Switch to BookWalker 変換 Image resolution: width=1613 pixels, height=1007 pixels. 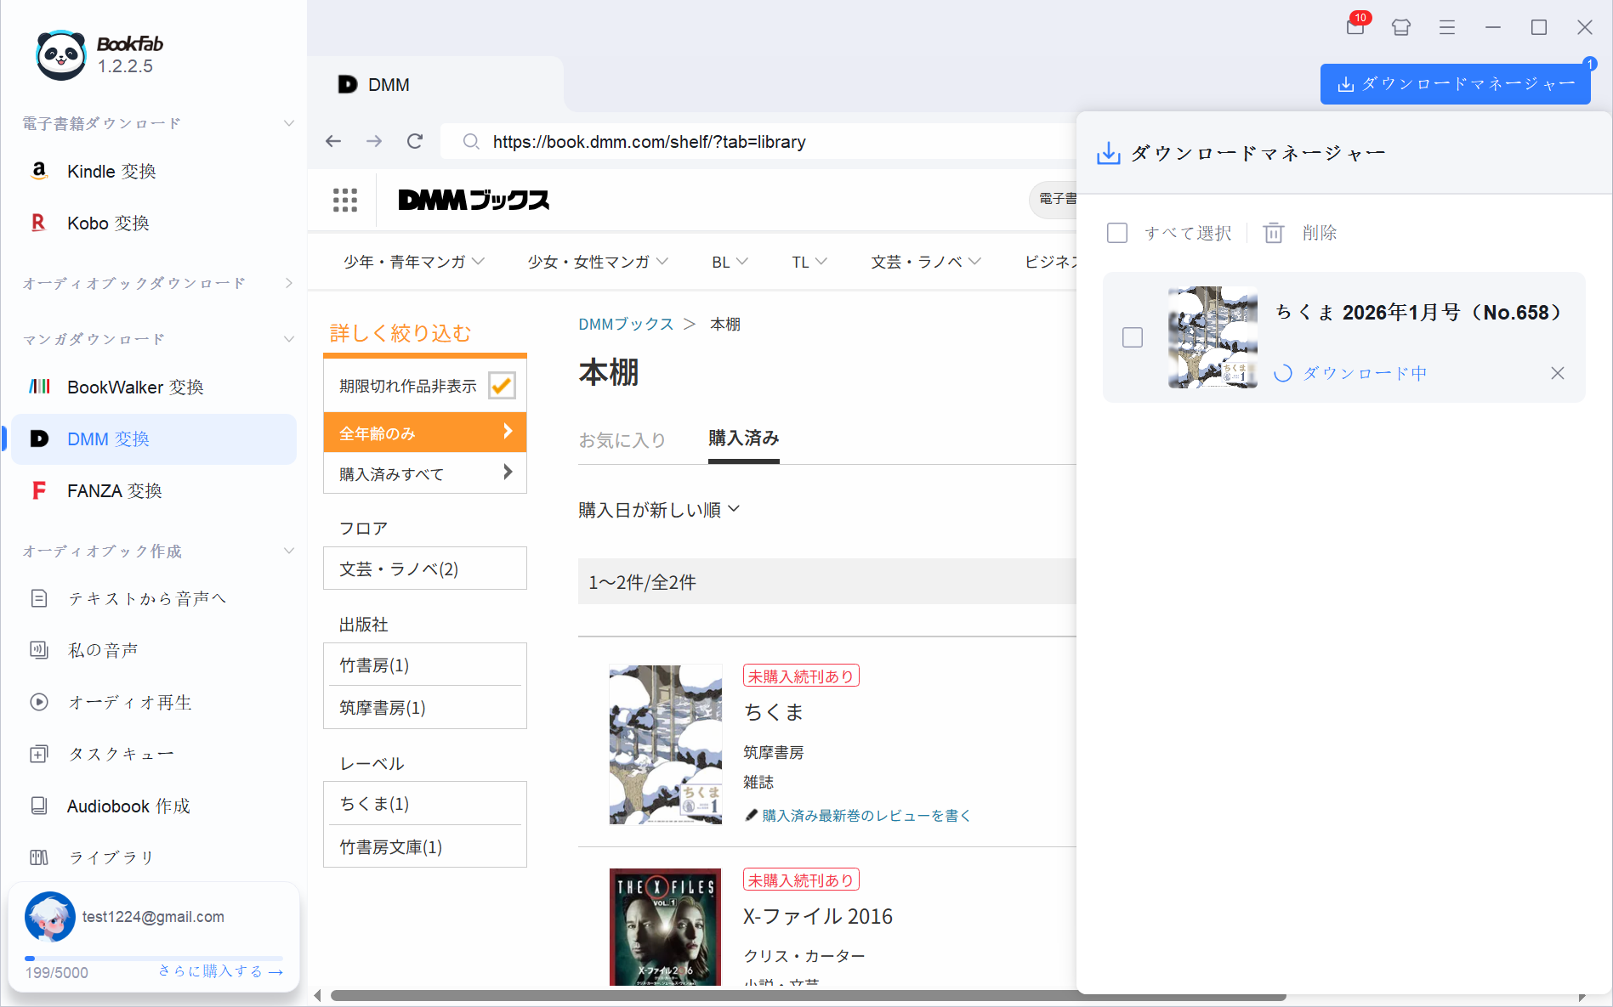point(135,387)
